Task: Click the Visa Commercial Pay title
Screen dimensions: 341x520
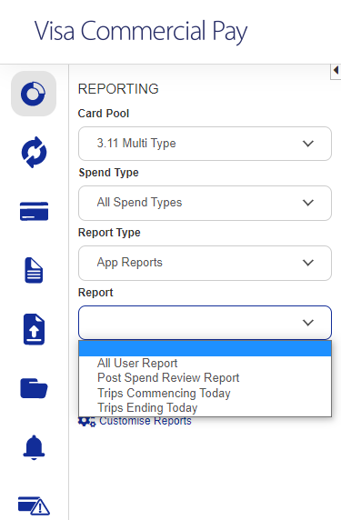Action: click(141, 31)
